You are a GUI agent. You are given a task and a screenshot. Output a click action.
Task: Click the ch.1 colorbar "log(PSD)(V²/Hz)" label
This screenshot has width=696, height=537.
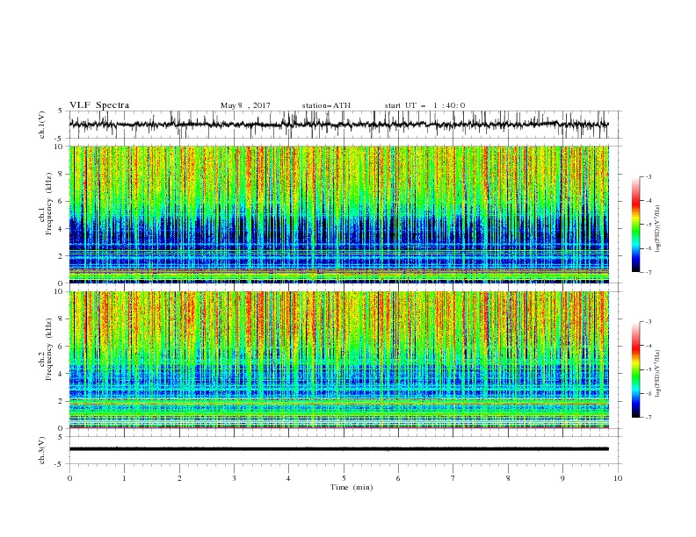pos(658,229)
